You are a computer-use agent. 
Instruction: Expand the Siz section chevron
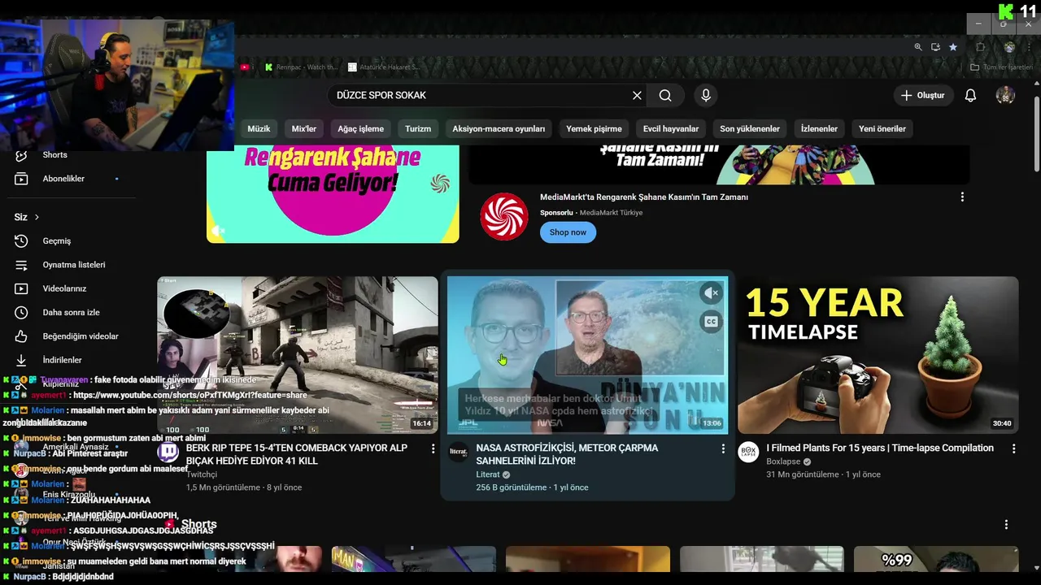(x=37, y=217)
